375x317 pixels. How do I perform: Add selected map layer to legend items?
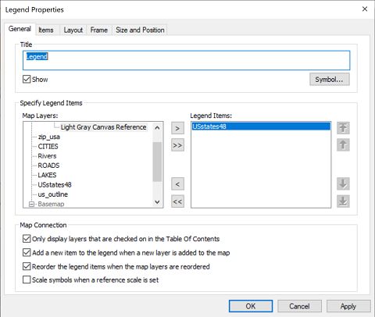click(x=177, y=128)
